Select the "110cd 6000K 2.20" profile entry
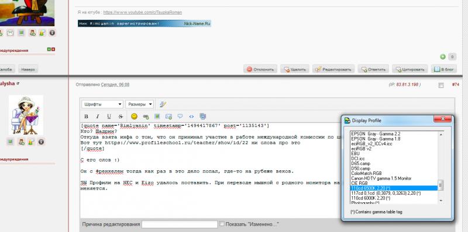This screenshot has height=232, width=468. point(370,198)
